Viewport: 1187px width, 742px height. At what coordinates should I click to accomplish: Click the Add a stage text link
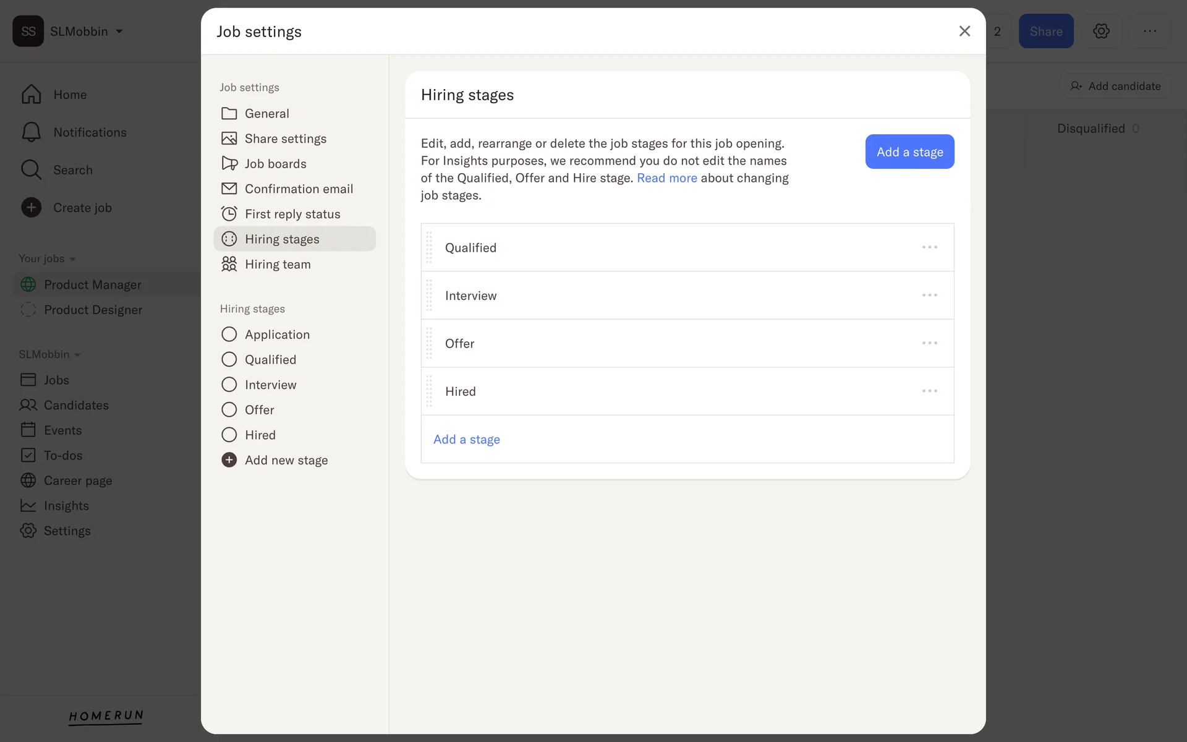467,440
